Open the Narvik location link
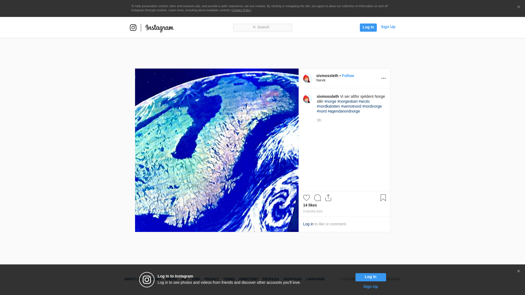 321,80
